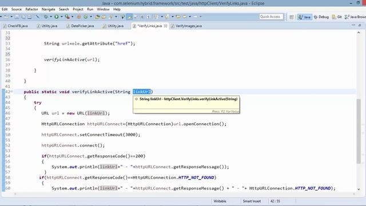
Task: Click the New Java Class icon
Action: point(85,17)
